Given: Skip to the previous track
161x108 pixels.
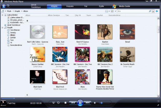Looking at the screenshot, I should (73, 103).
